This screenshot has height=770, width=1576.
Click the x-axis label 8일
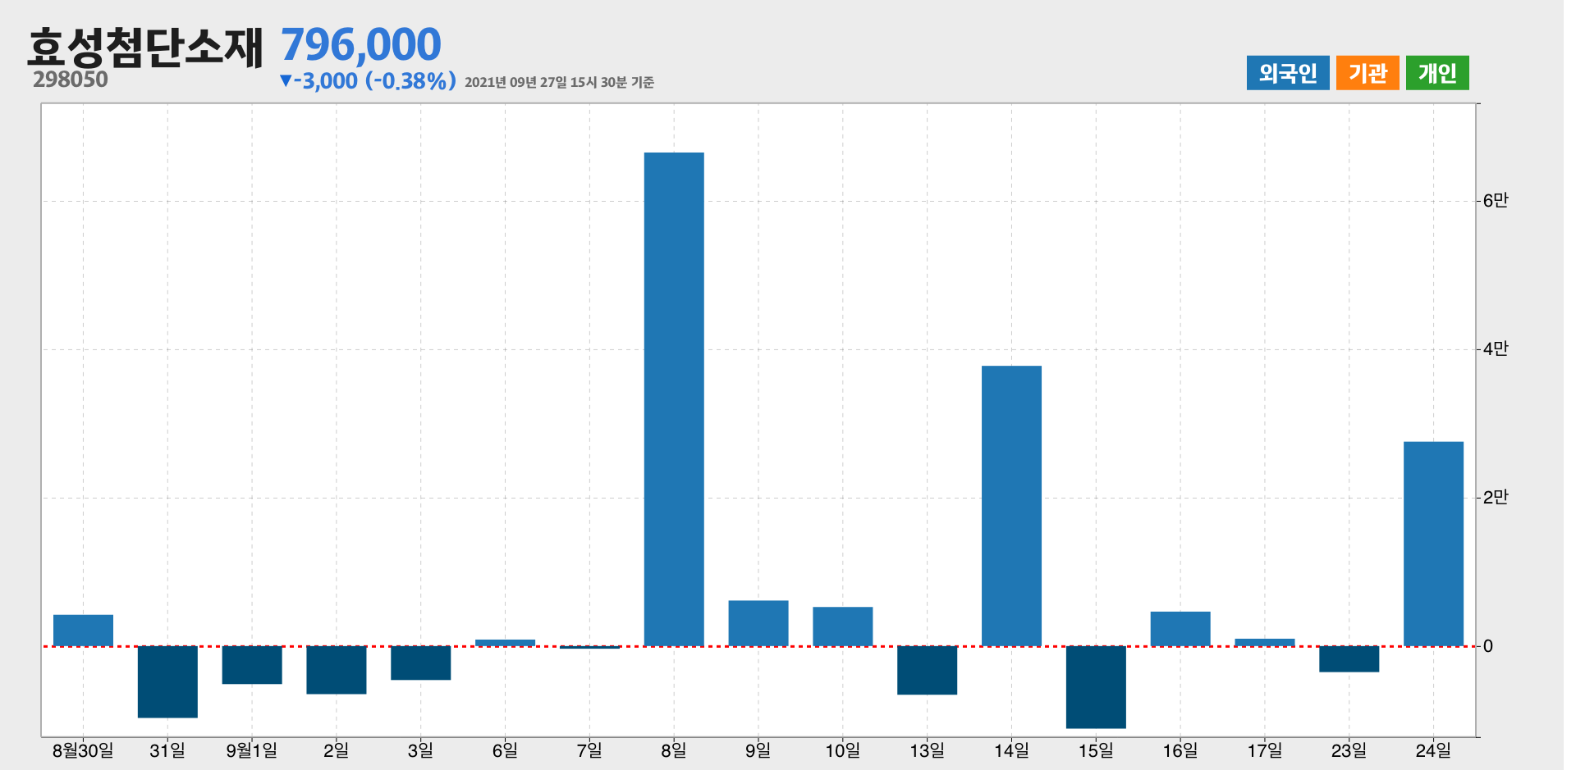click(x=674, y=750)
